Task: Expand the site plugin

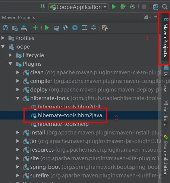Action: coord(18,158)
